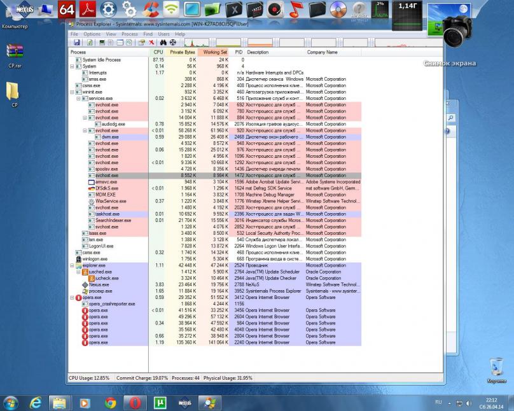The image size is (514, 411).
Task: Sort by the PID column header
Action: (x=238, y=52)
